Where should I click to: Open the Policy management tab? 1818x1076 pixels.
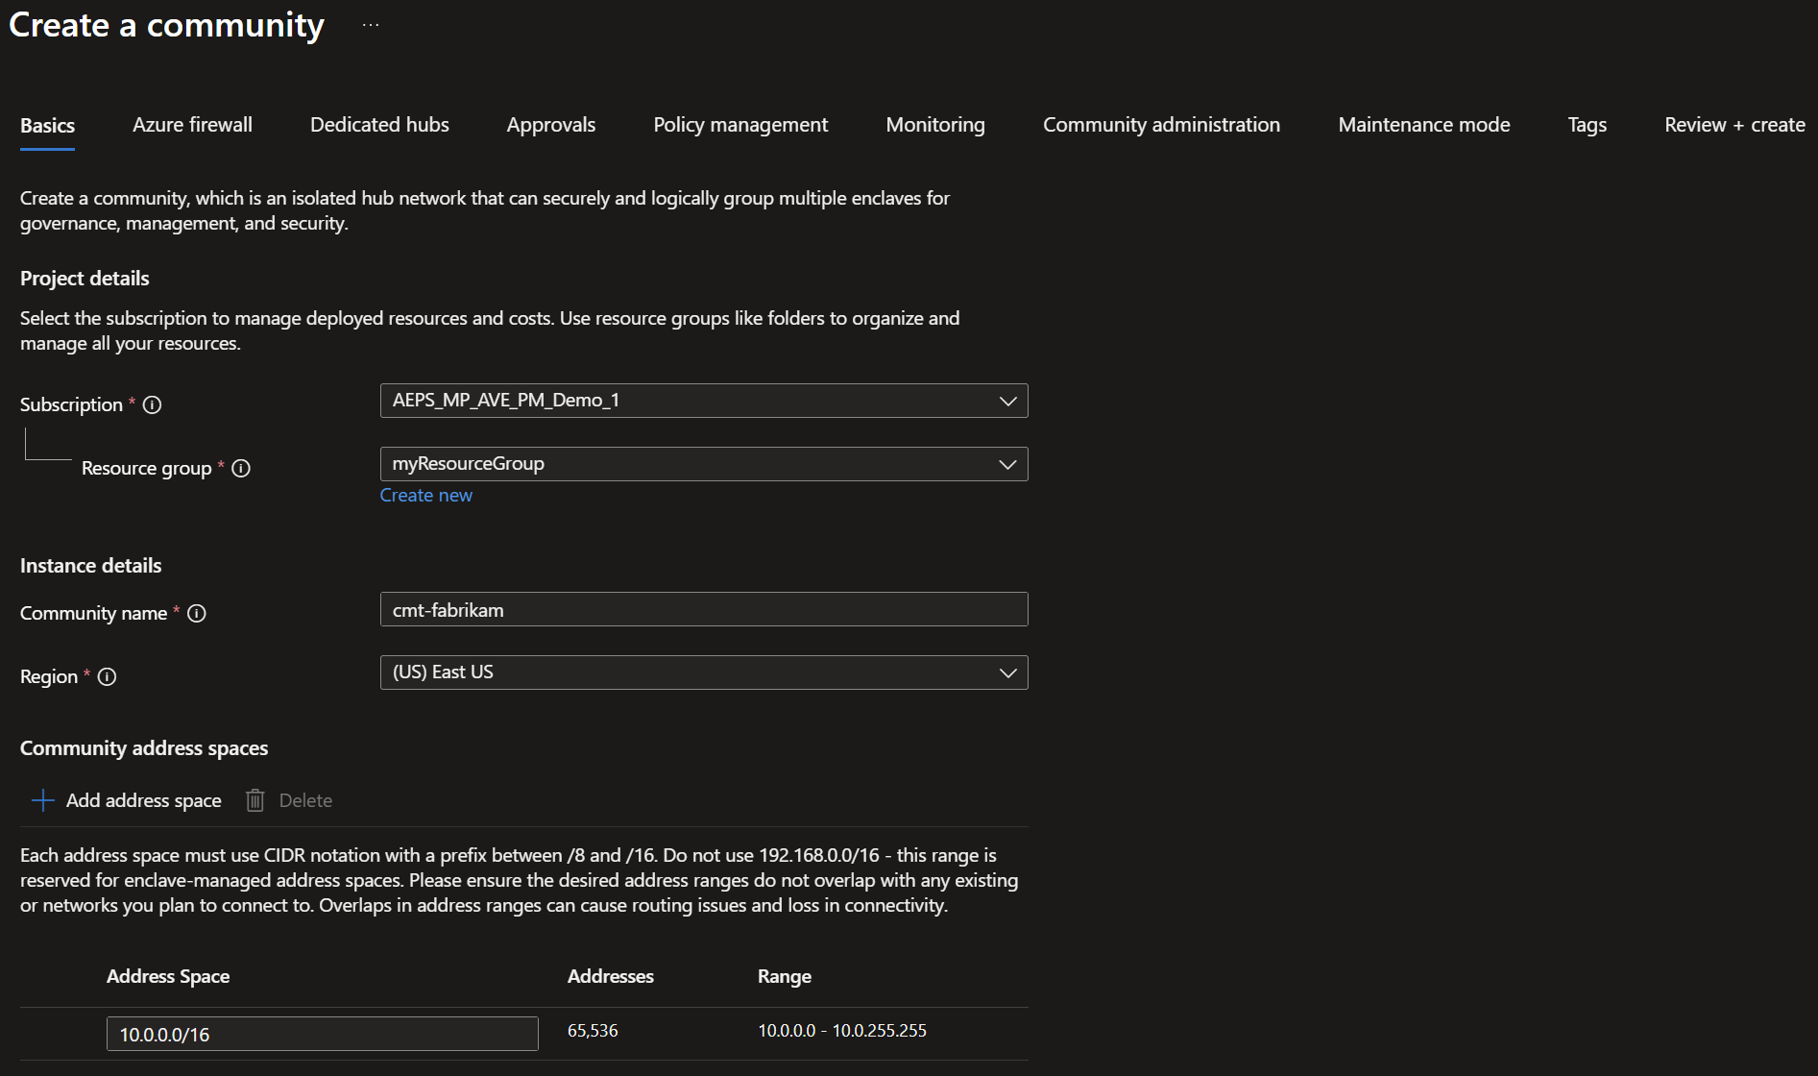point(740,125)
